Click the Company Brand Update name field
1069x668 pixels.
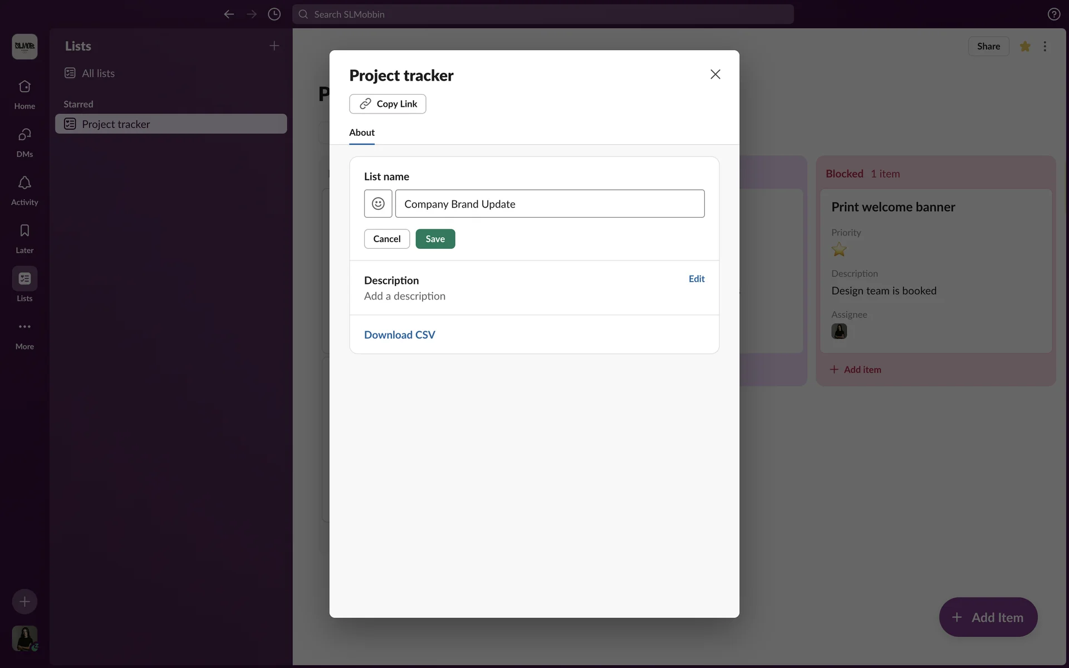point(549,204)
